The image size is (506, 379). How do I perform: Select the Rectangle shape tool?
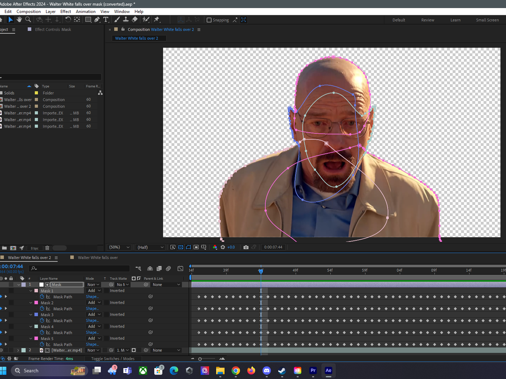coord(88,20)
